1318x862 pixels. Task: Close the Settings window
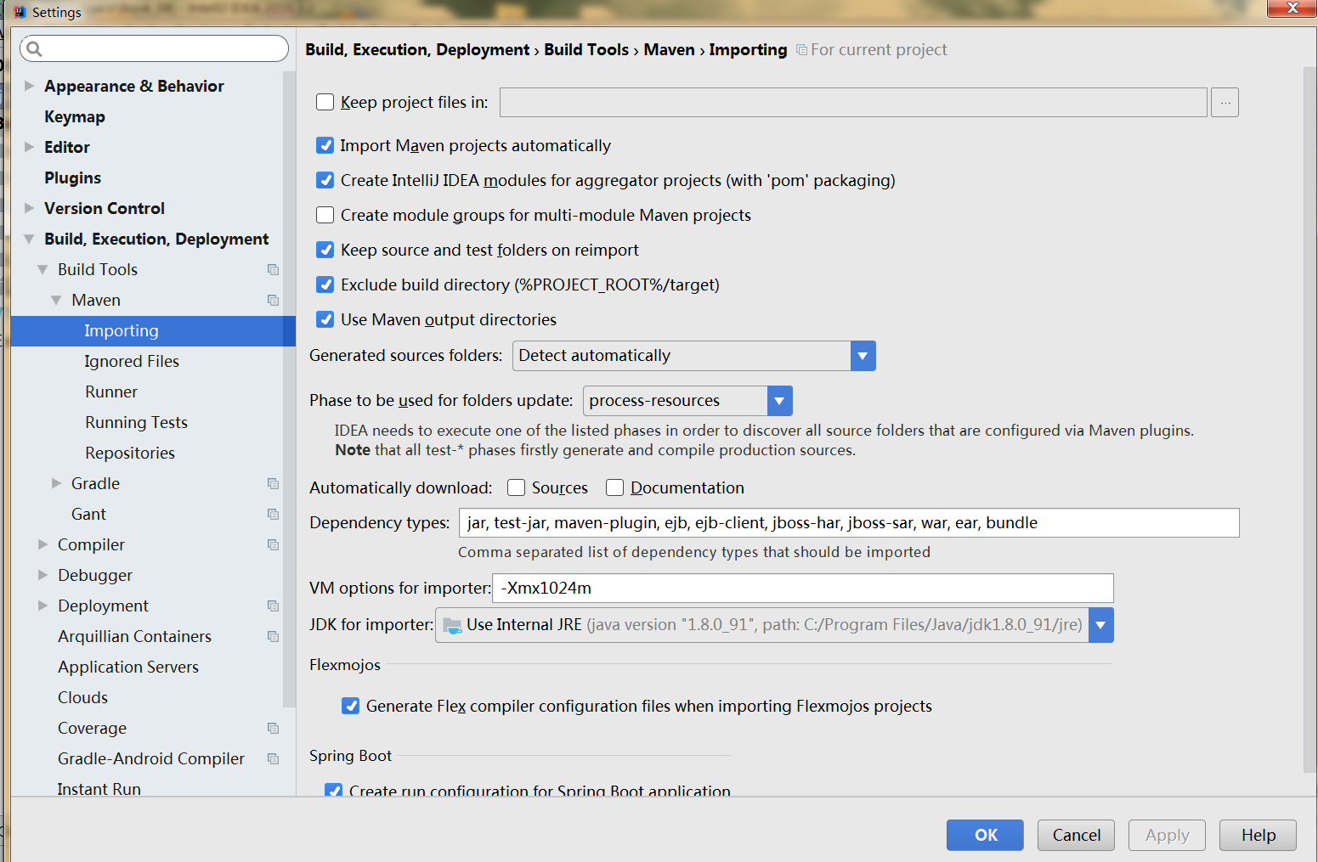(x=1292, y=8)
